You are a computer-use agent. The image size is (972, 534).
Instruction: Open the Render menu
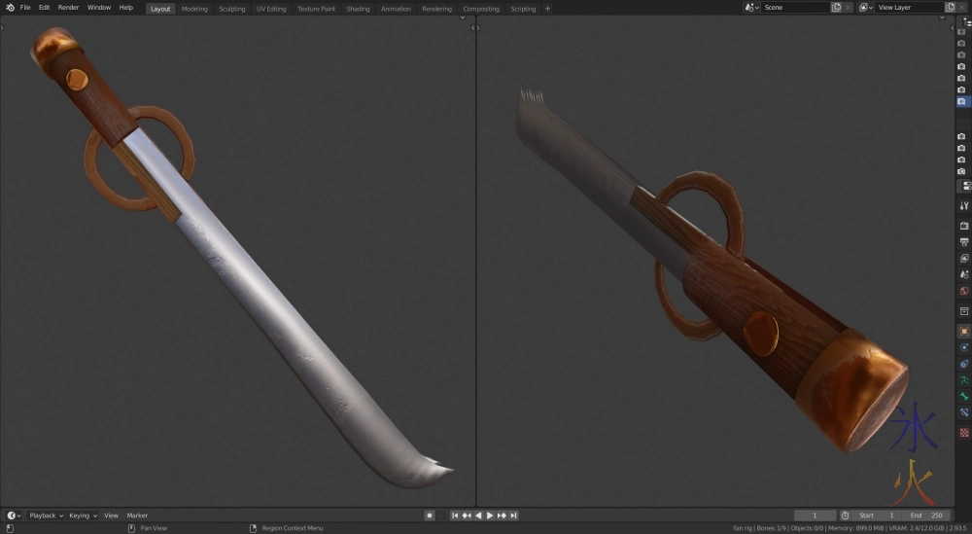68,8
